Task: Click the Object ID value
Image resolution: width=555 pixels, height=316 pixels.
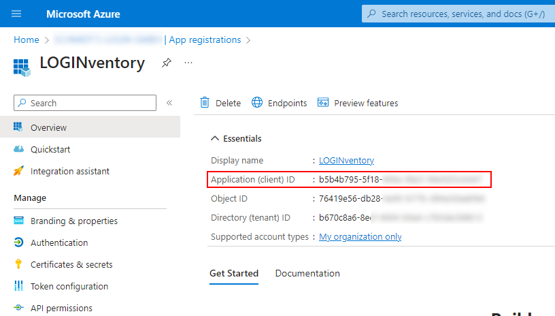Action: click(401, 199)
